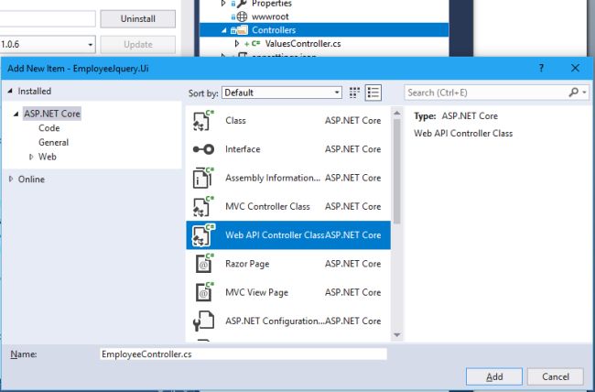Collapse the Installed section
595x392 pixels.
coord(10,92)
